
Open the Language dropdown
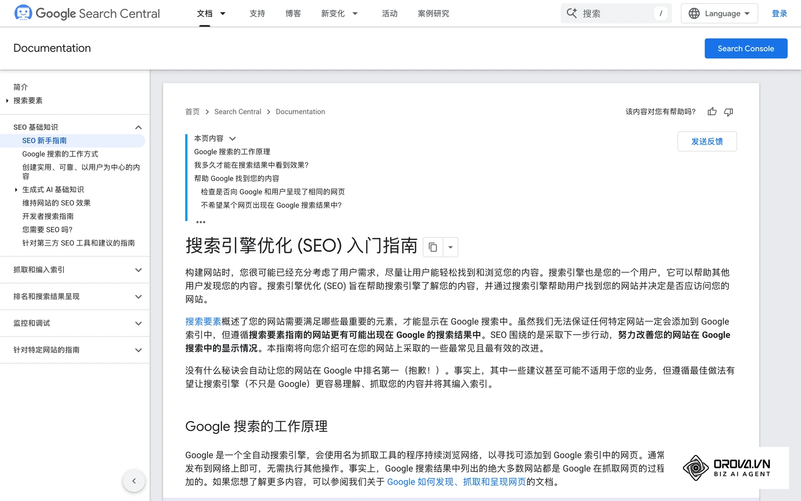click(719, 14)
